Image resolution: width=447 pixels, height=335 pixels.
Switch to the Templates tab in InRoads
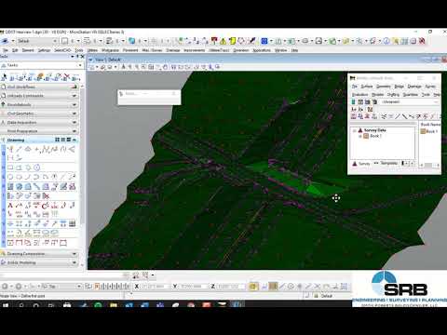[386, 163]
